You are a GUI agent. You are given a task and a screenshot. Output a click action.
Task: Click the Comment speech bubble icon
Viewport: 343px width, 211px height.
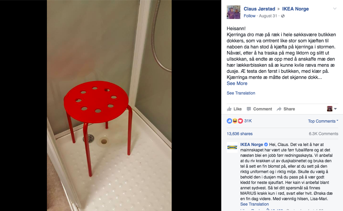coord(249,109)
